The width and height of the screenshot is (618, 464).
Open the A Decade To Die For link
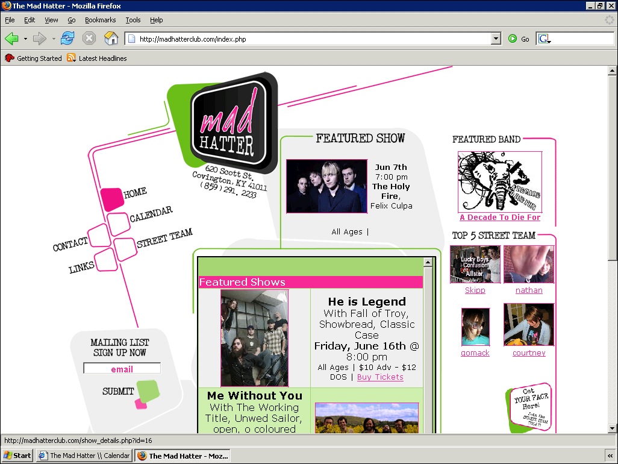coord(500,217)
